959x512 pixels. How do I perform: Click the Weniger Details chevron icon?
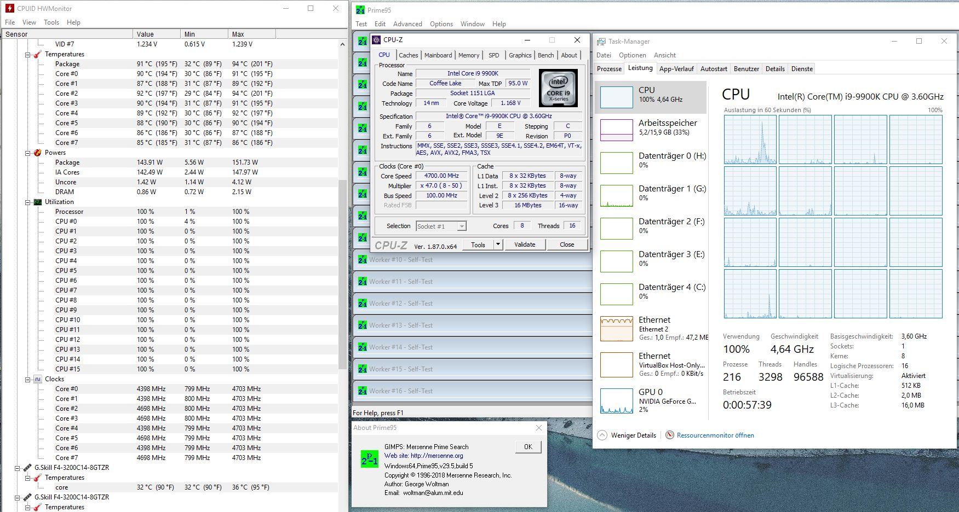click(x=602, y=435)
